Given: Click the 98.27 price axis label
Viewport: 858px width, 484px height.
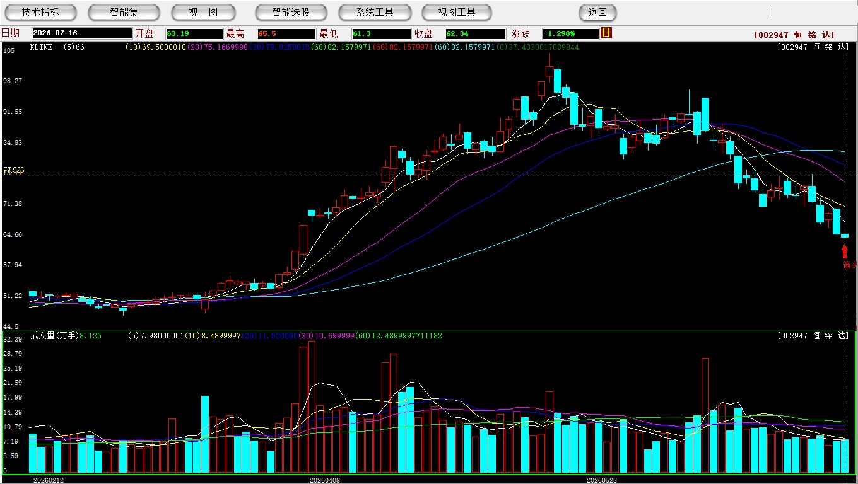Looking at the screenshot, I should [x=13, y=81].
